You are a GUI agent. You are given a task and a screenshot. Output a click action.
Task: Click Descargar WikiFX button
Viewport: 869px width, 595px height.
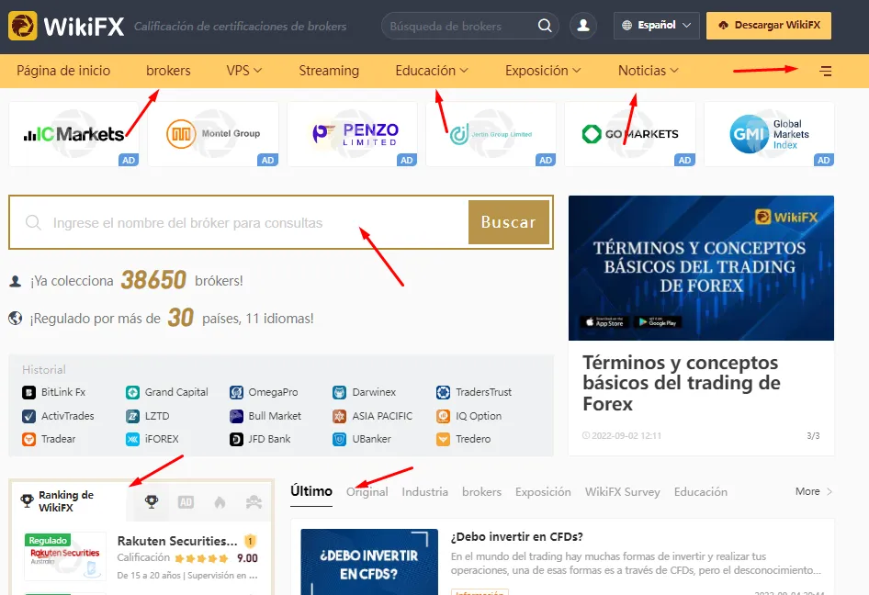point(769,26)
